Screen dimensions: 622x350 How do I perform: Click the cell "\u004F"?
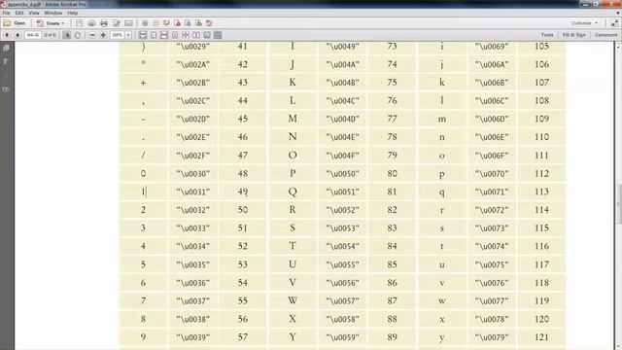[x=342, y=156]
